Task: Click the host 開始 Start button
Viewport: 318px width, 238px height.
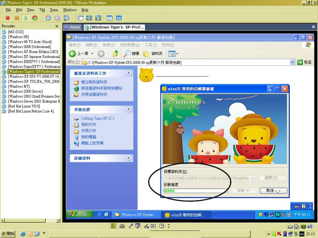Action: 8,234
